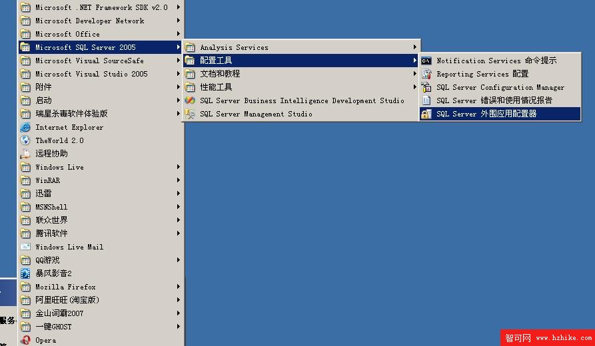This screenshot has width=595, height=346.
Task: Click the QQ游戏 folder icon
Action: (25, 260)
